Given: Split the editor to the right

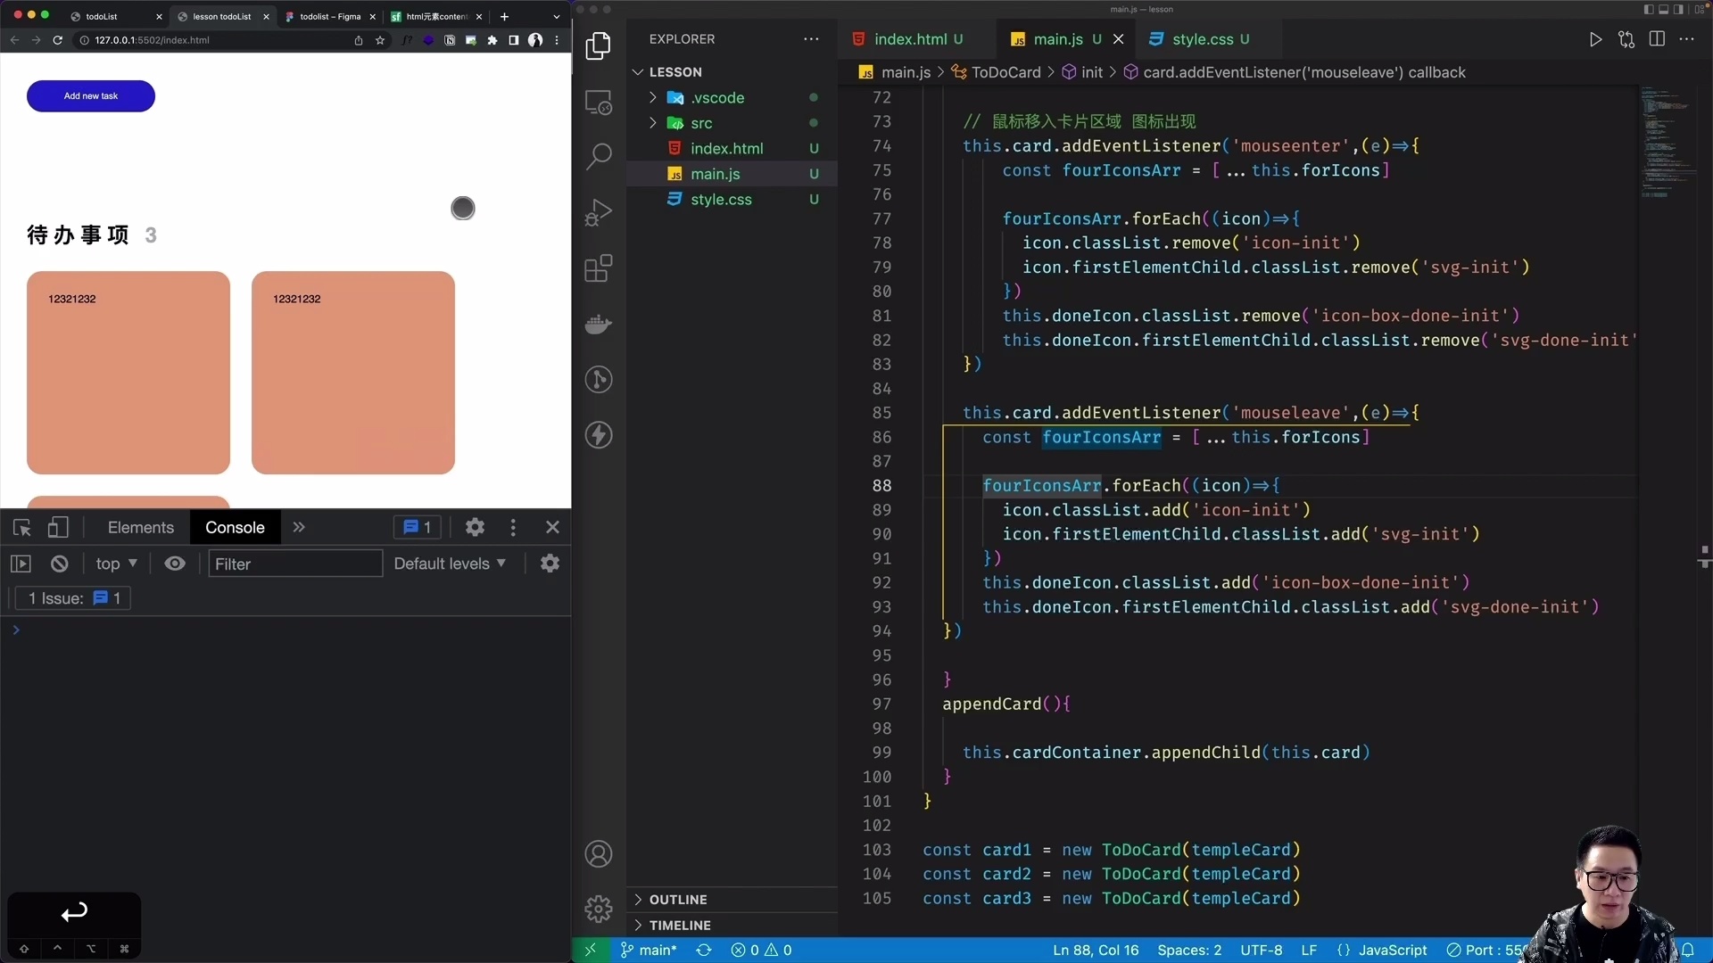Looking at the screenshot, I should 1658,39.
